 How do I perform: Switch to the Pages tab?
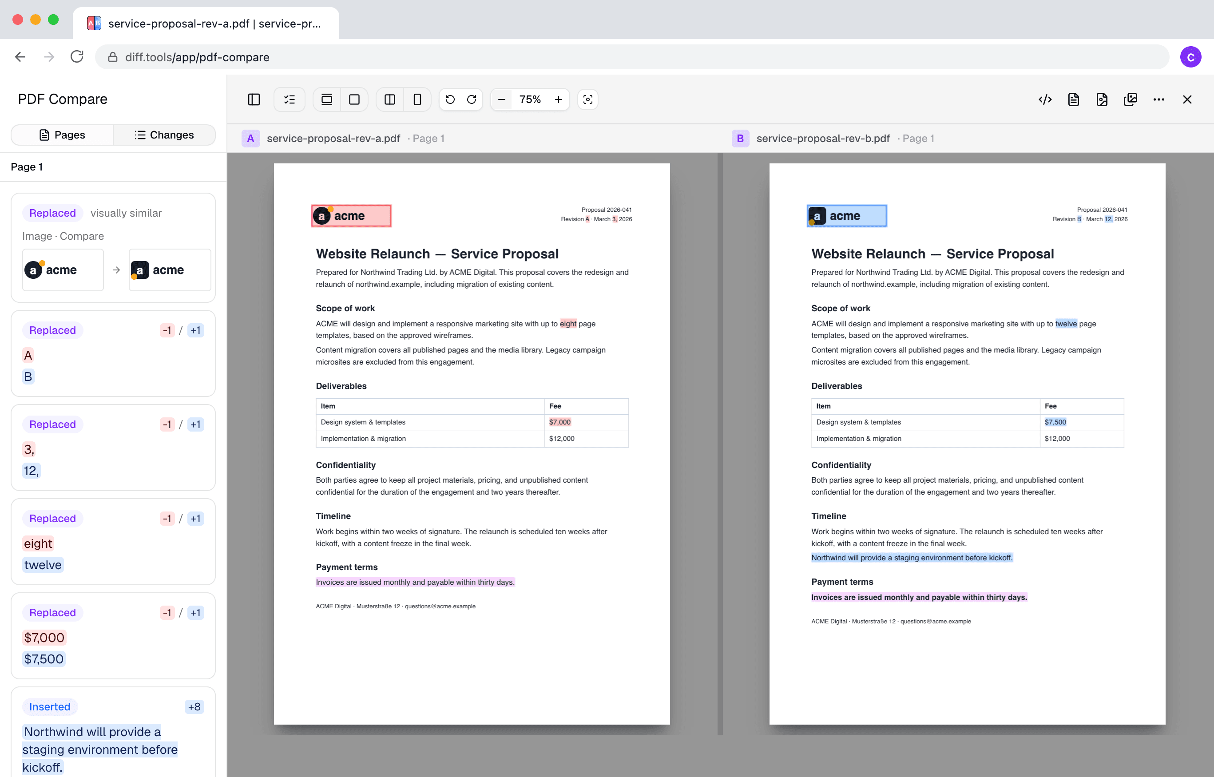tap(62, 135)
